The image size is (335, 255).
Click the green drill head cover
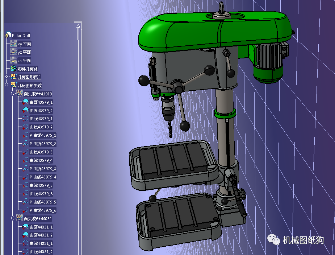(x=214, y=32)
